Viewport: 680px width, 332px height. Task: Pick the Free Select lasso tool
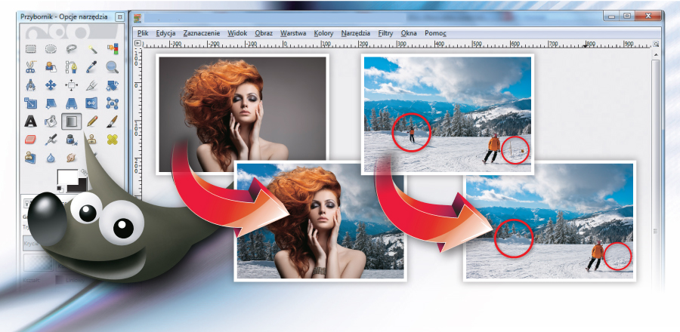click(71, 49)
